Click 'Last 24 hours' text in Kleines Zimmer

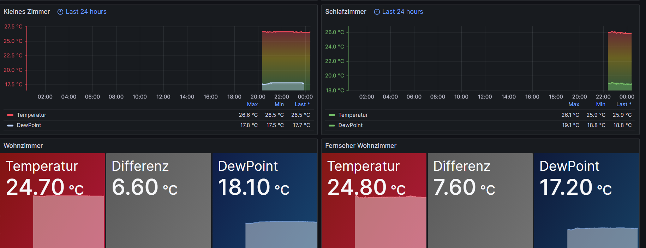pyautogui.click(x=86, y=12)
